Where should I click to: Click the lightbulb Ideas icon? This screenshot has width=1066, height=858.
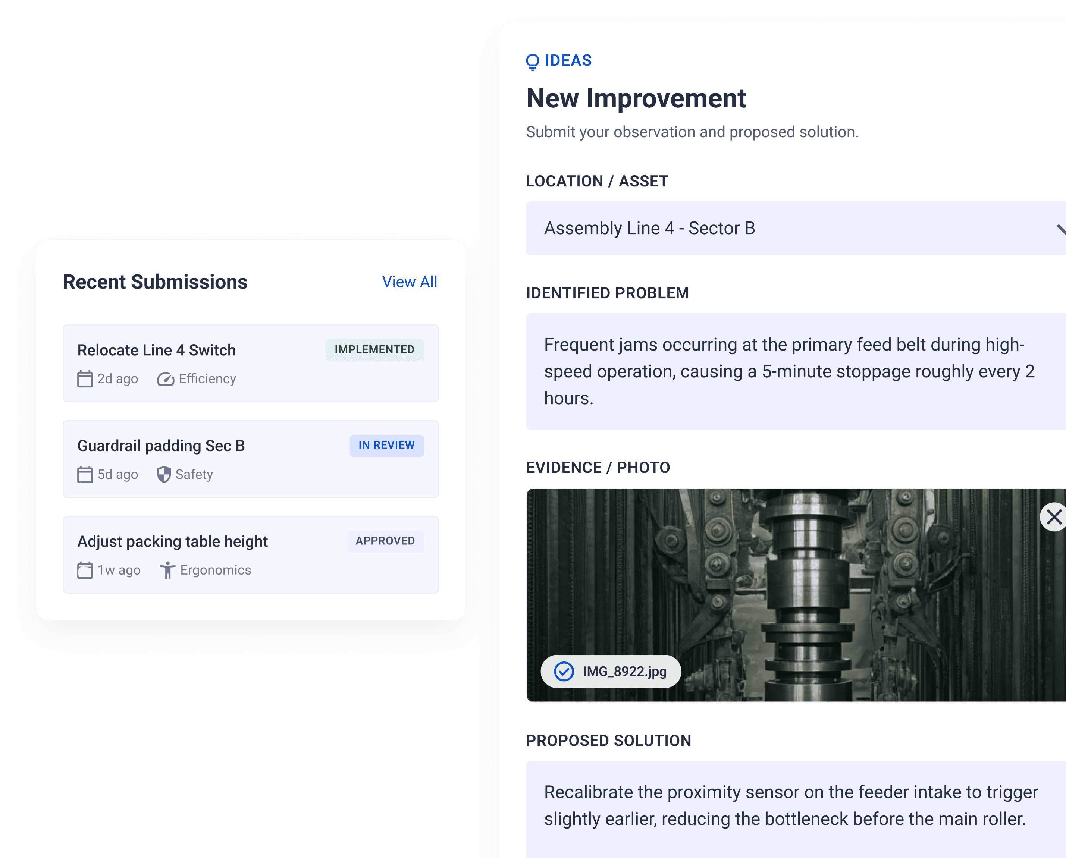pyautogui.click(x=533, y=62)
